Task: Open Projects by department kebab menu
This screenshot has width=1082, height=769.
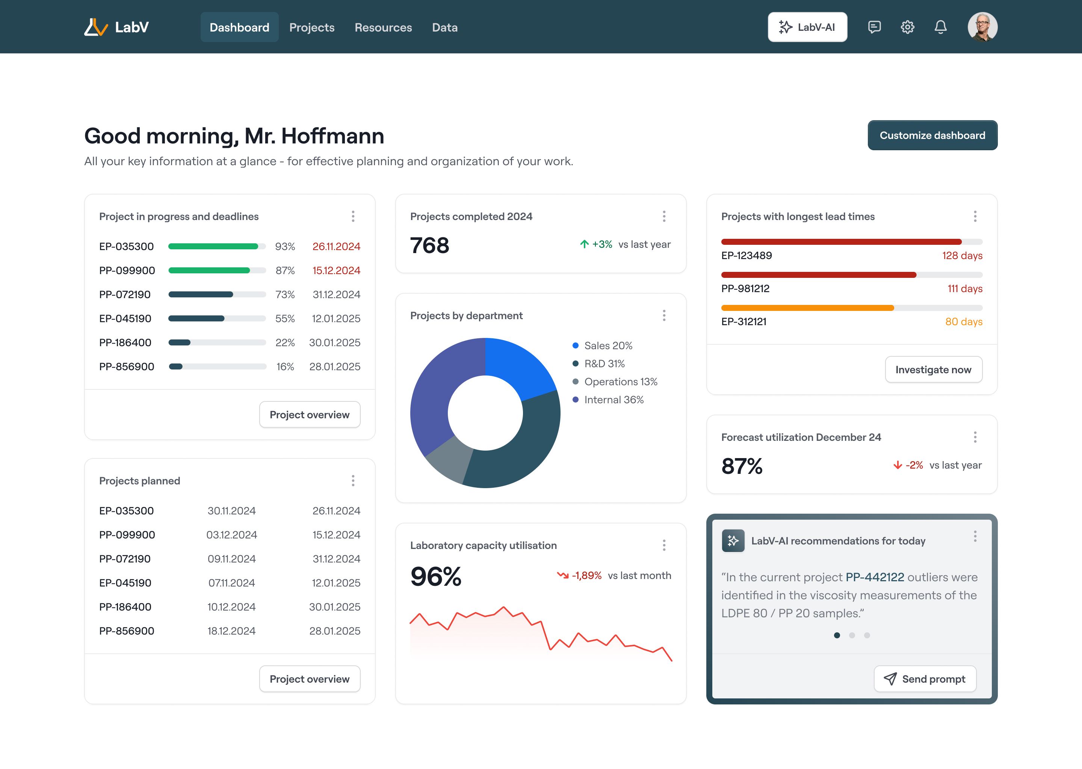Action: pyautogui.click(x=664, y=315)
